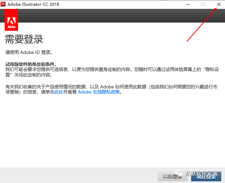Click the 请使用 Adobe ID 登录 text

click(x=29, y=53)
